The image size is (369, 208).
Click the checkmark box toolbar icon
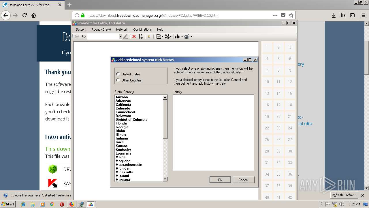coord(159,36)
